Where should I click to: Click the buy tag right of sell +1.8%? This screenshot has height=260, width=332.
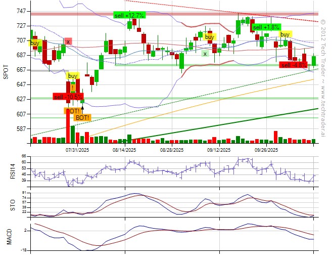[286, 34]
